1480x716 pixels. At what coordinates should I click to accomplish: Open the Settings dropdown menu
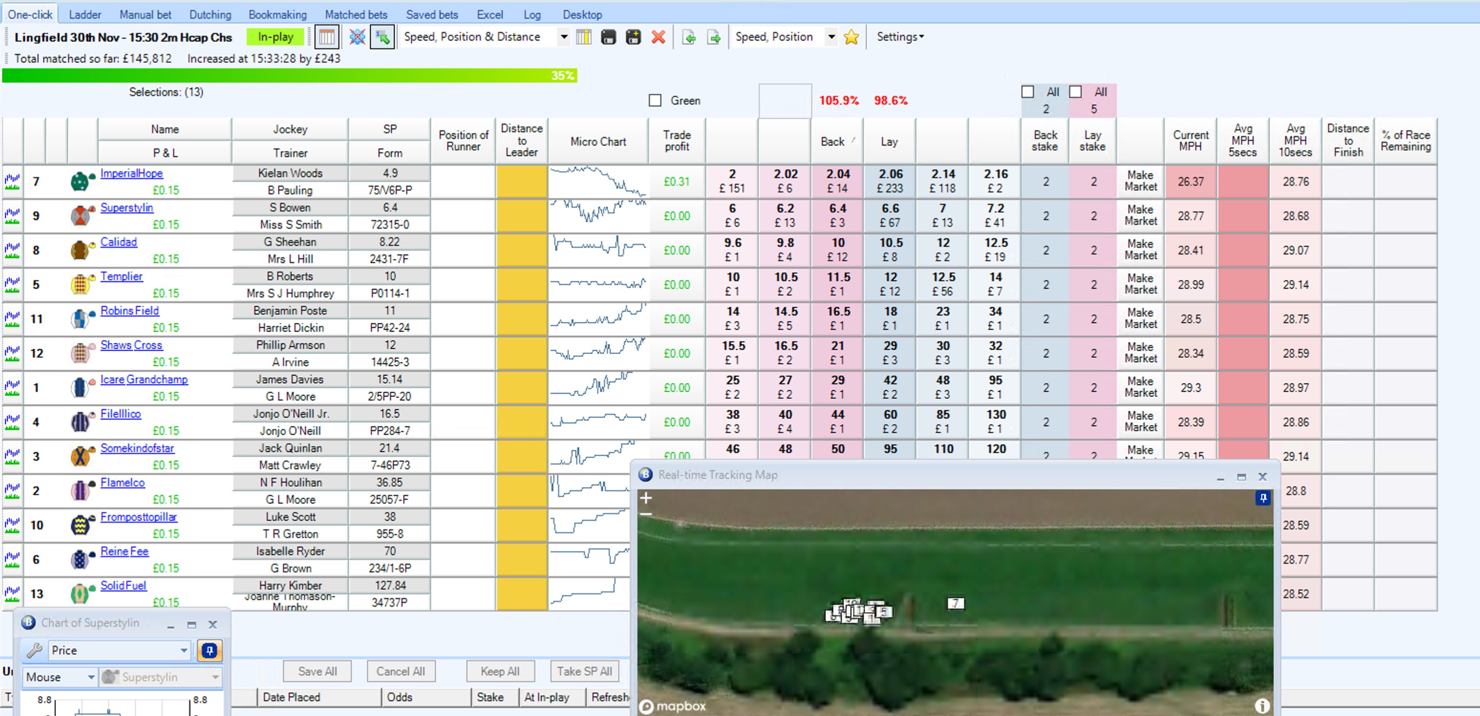[x=900, y=37]
